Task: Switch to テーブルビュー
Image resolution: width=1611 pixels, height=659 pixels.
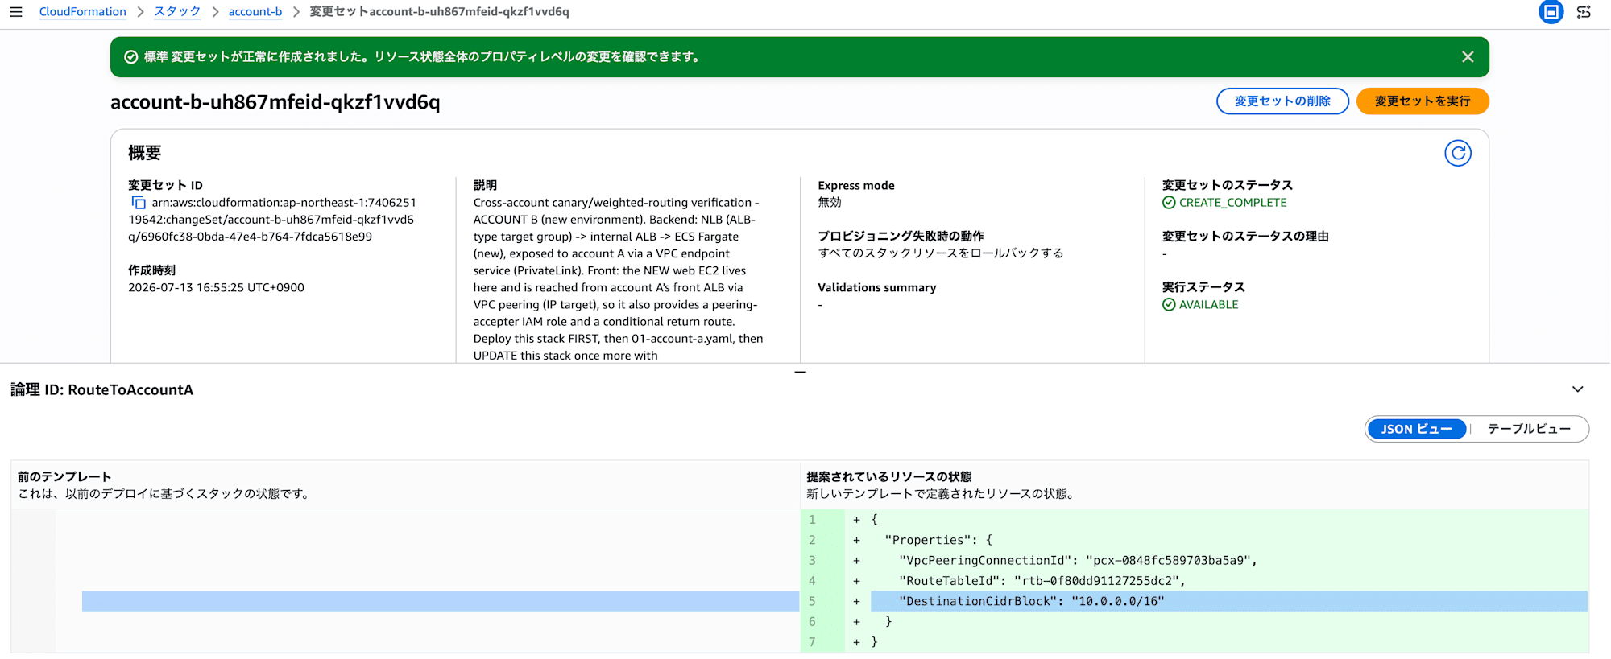Action: pyautogui.click(x=1528, y=429)
